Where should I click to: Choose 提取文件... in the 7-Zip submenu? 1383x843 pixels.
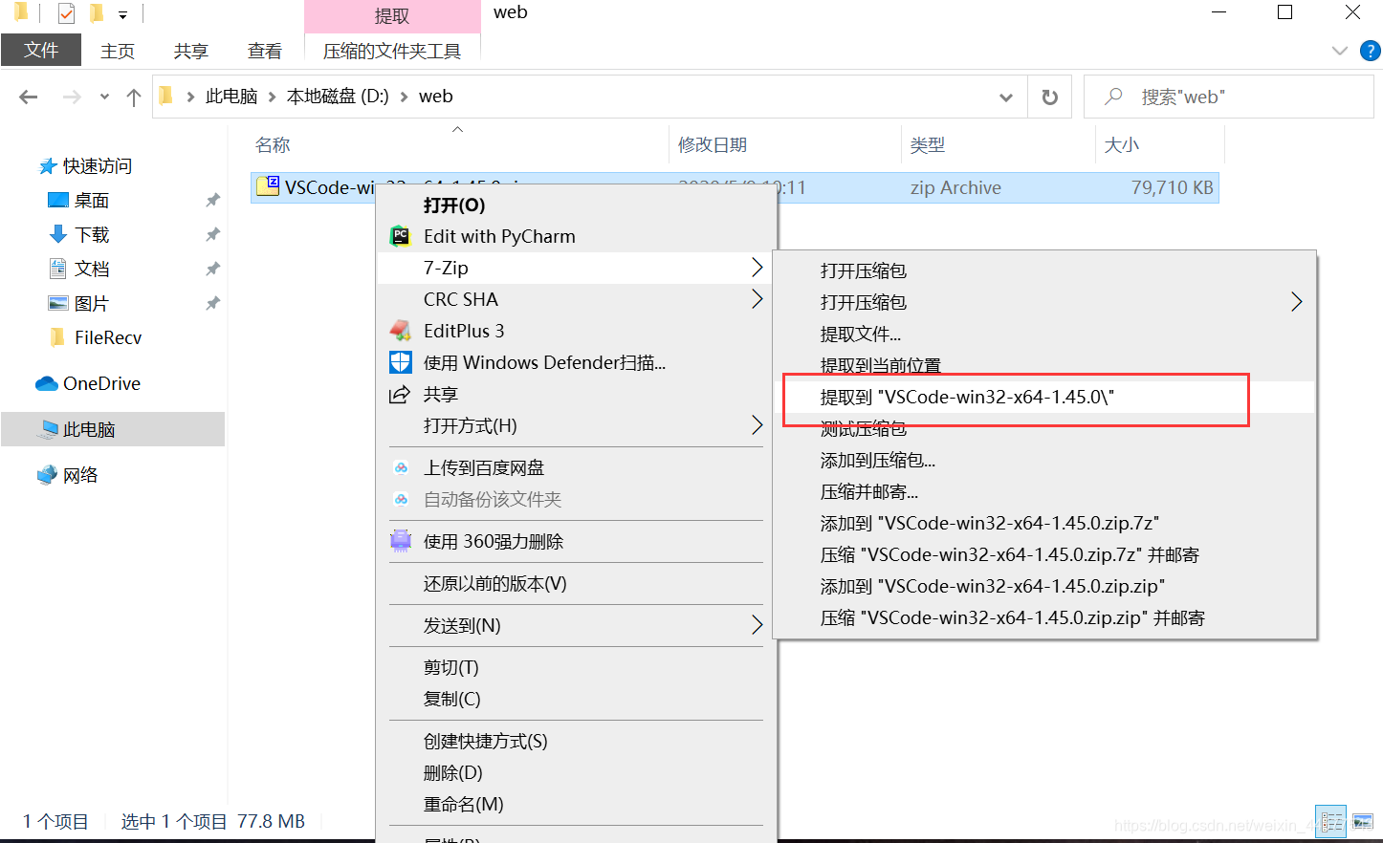click(x=1044, y=334)
